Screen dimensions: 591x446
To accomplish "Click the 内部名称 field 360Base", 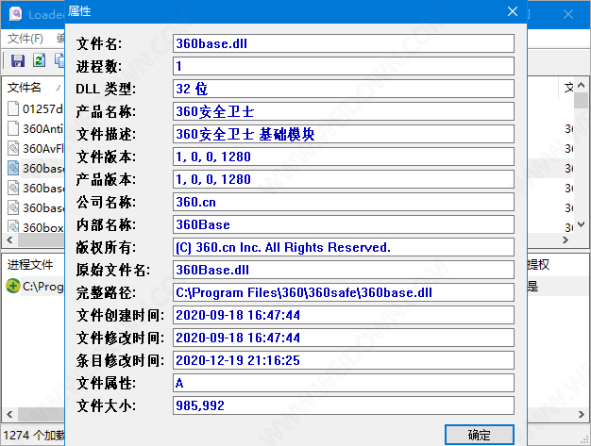I will tap(344, 224).
